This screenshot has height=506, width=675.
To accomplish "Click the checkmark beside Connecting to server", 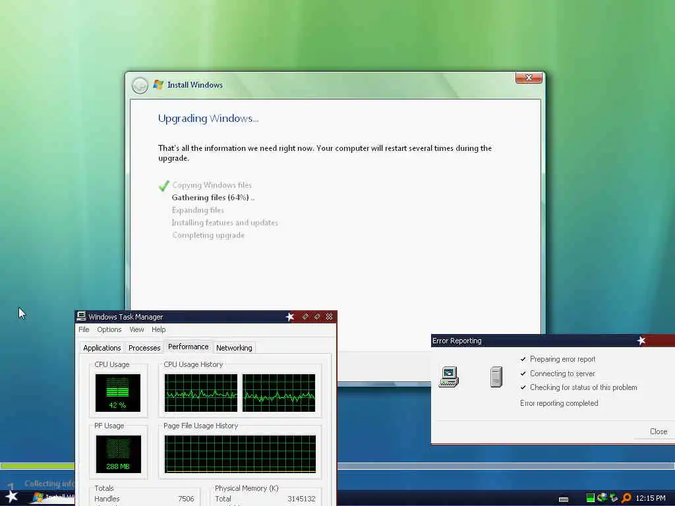I will [x=523, y=374].
